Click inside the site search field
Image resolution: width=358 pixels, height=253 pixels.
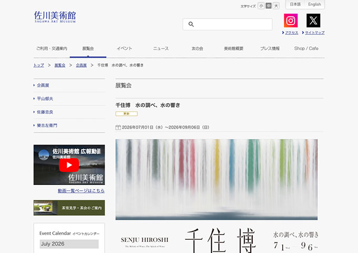click(227, 24)
